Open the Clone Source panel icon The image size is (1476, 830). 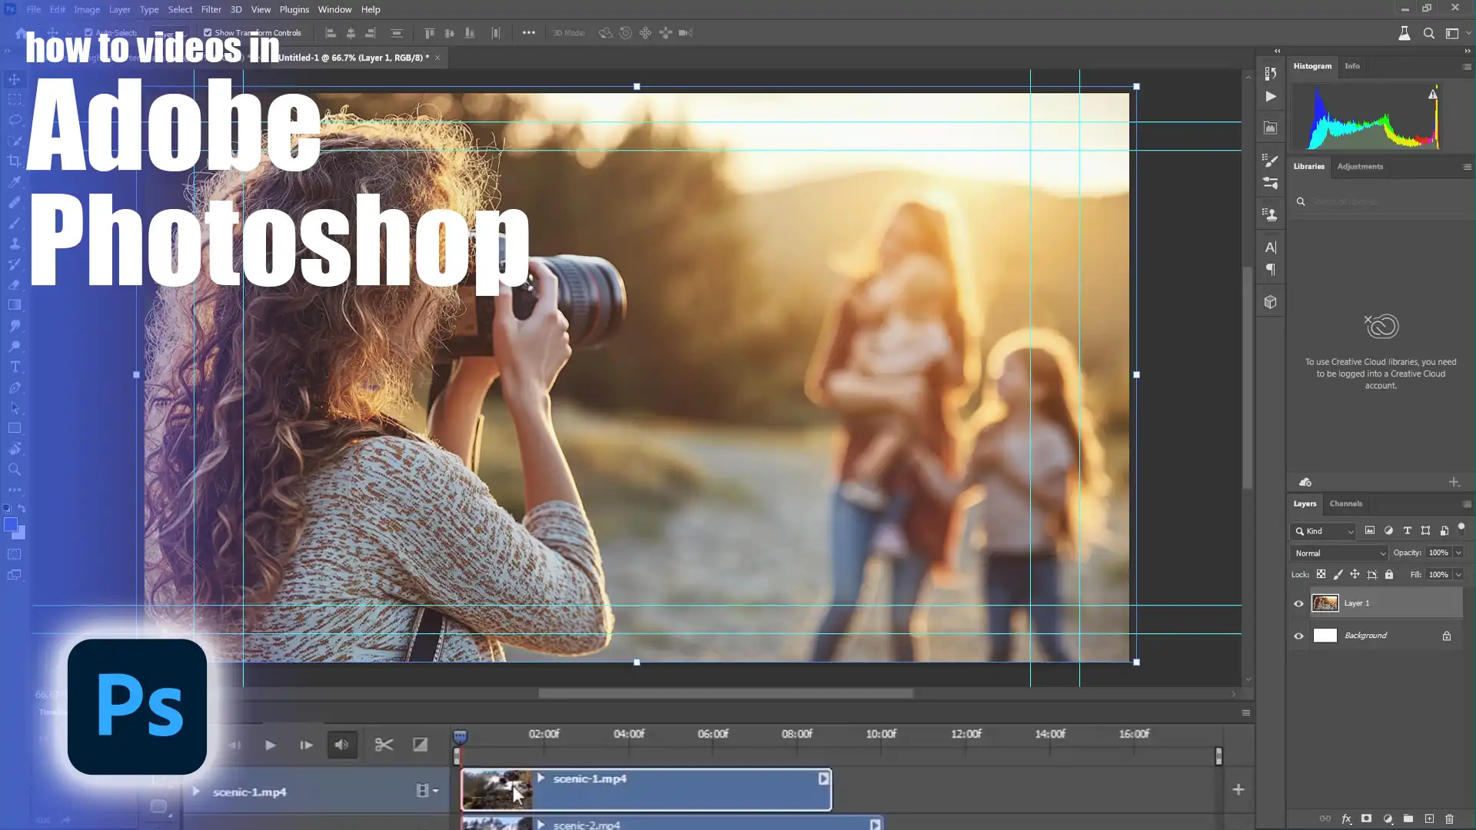tap(1270, 214)
